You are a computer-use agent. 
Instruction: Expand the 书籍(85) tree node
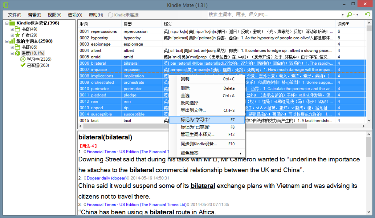tap(12, 47)
